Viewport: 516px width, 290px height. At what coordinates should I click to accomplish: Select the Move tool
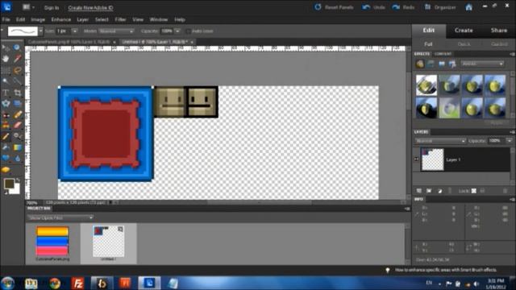(6, 48)
